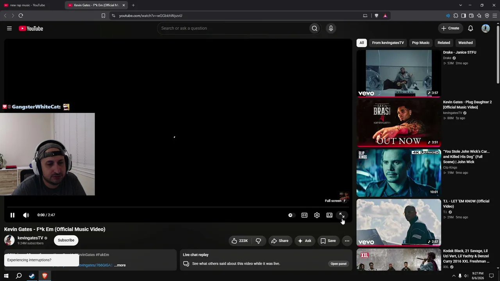The width and height of the screenshot is (500, 281).
Task: Bookmark this page
Action: (x=103, y=16)
